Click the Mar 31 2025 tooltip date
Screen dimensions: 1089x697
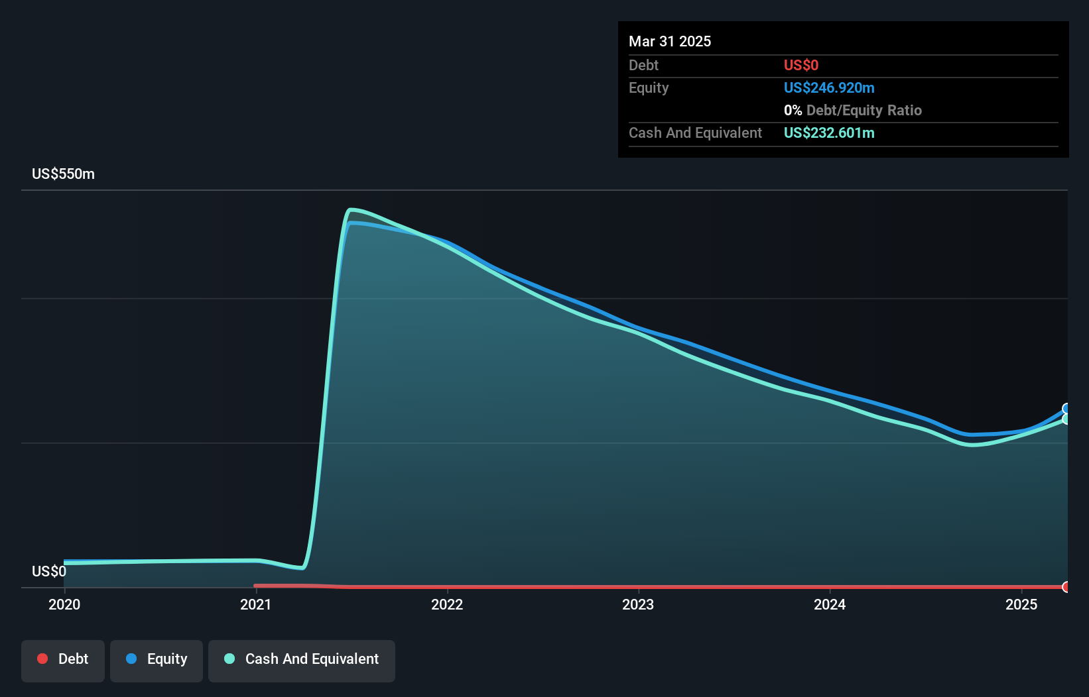670,42
